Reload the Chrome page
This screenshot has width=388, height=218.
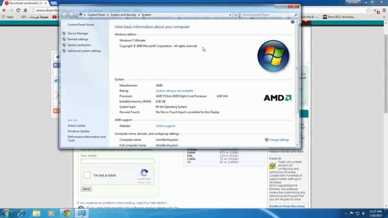click(x=18, y=10)
